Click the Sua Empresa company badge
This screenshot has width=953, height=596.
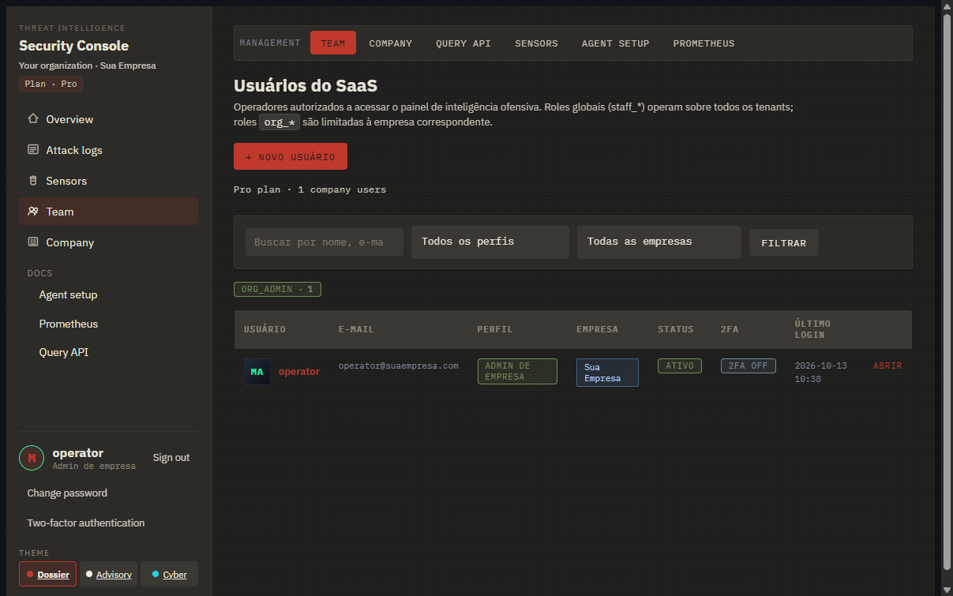click(x=607, y=373)
